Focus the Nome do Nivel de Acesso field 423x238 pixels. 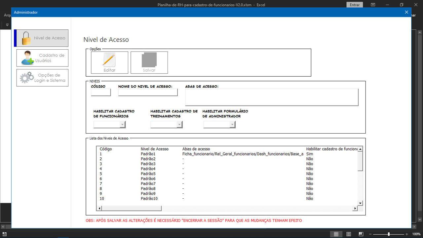tap(148, 93)
